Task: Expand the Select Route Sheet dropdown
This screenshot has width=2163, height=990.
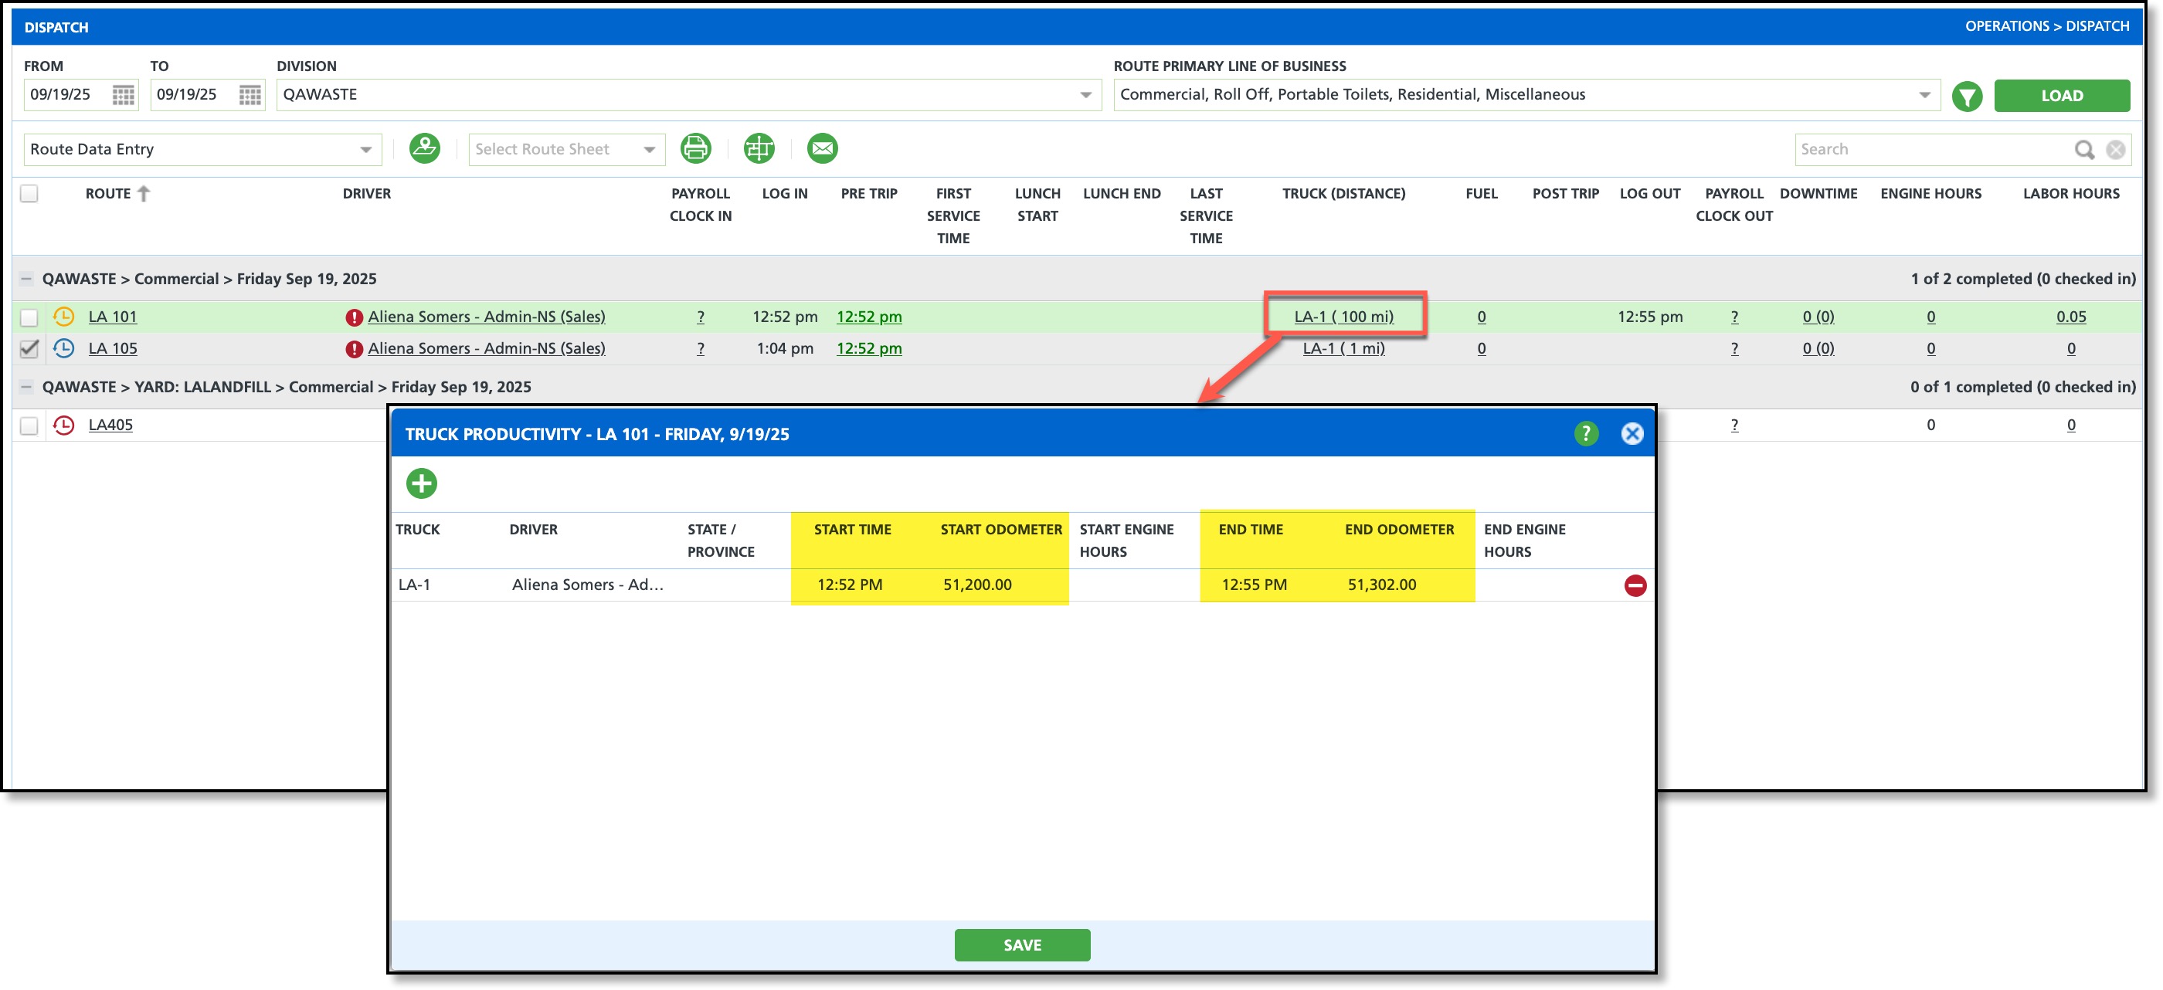Action: click(x=649, y=150)
